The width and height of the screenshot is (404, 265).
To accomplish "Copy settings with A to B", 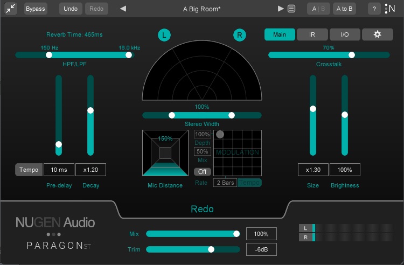I will point(345,9).
